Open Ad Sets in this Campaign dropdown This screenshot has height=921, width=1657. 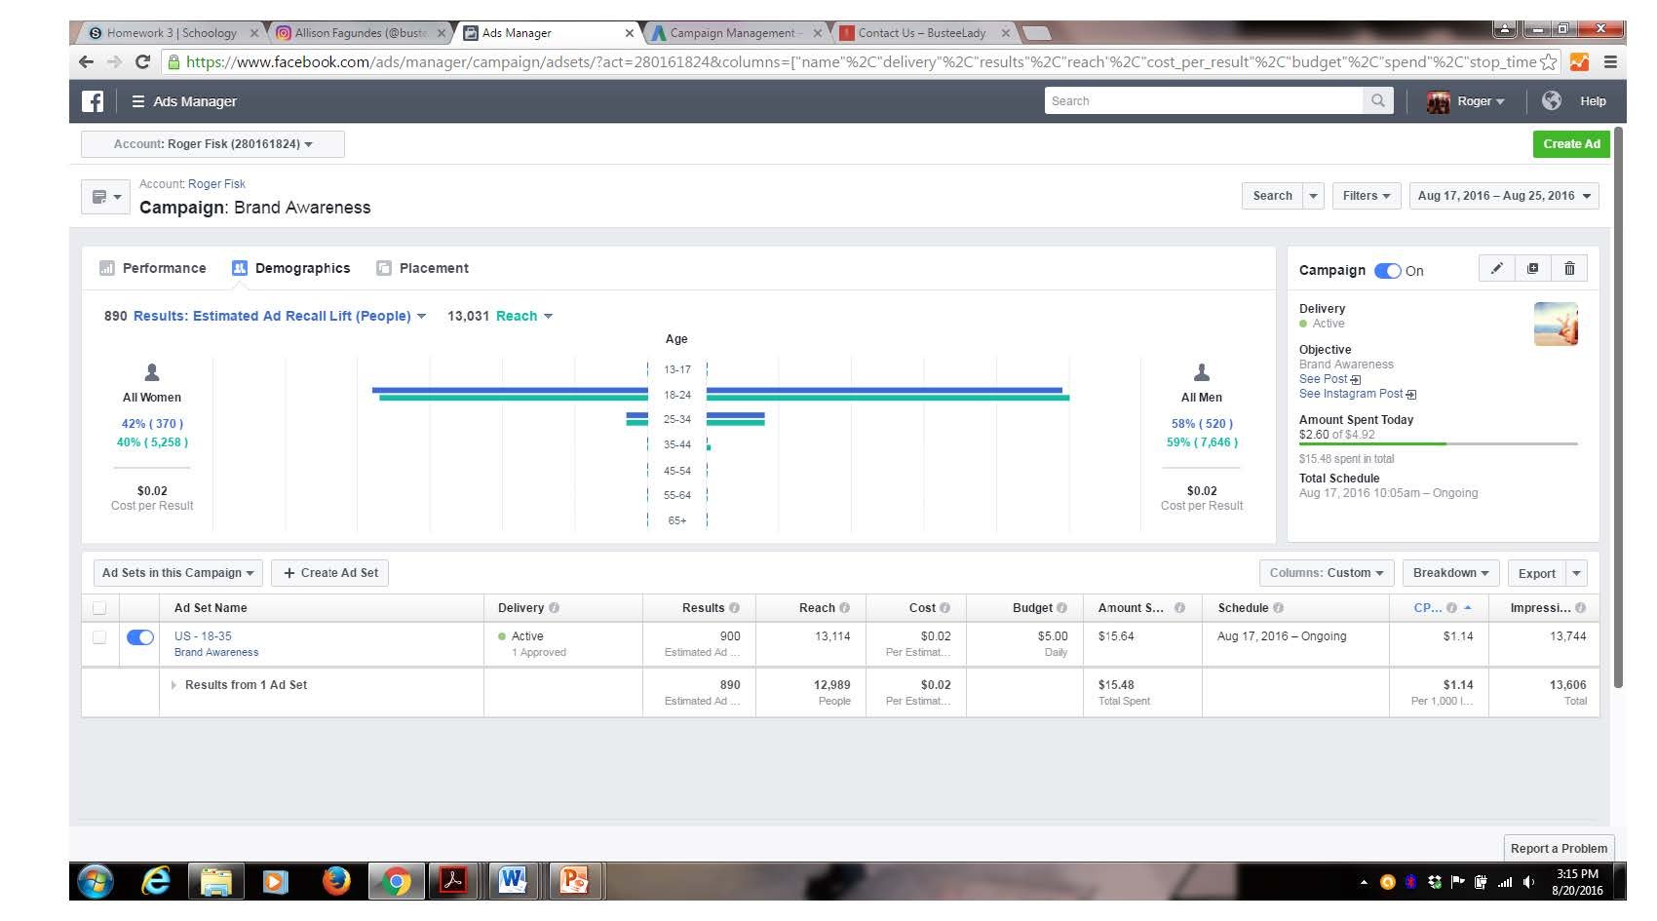pos(177,573)
